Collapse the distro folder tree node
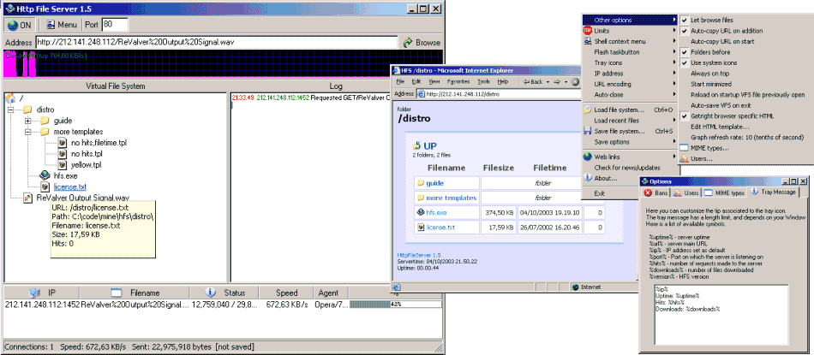This screenshot has height=355, width=814. point(10,109)
